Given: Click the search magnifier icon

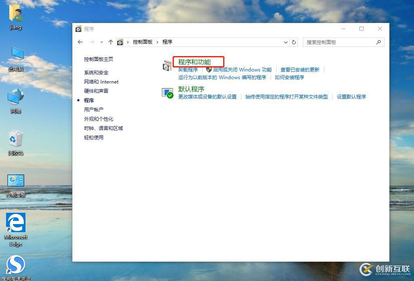Looking at the screenshot, I should pos(378,42).
